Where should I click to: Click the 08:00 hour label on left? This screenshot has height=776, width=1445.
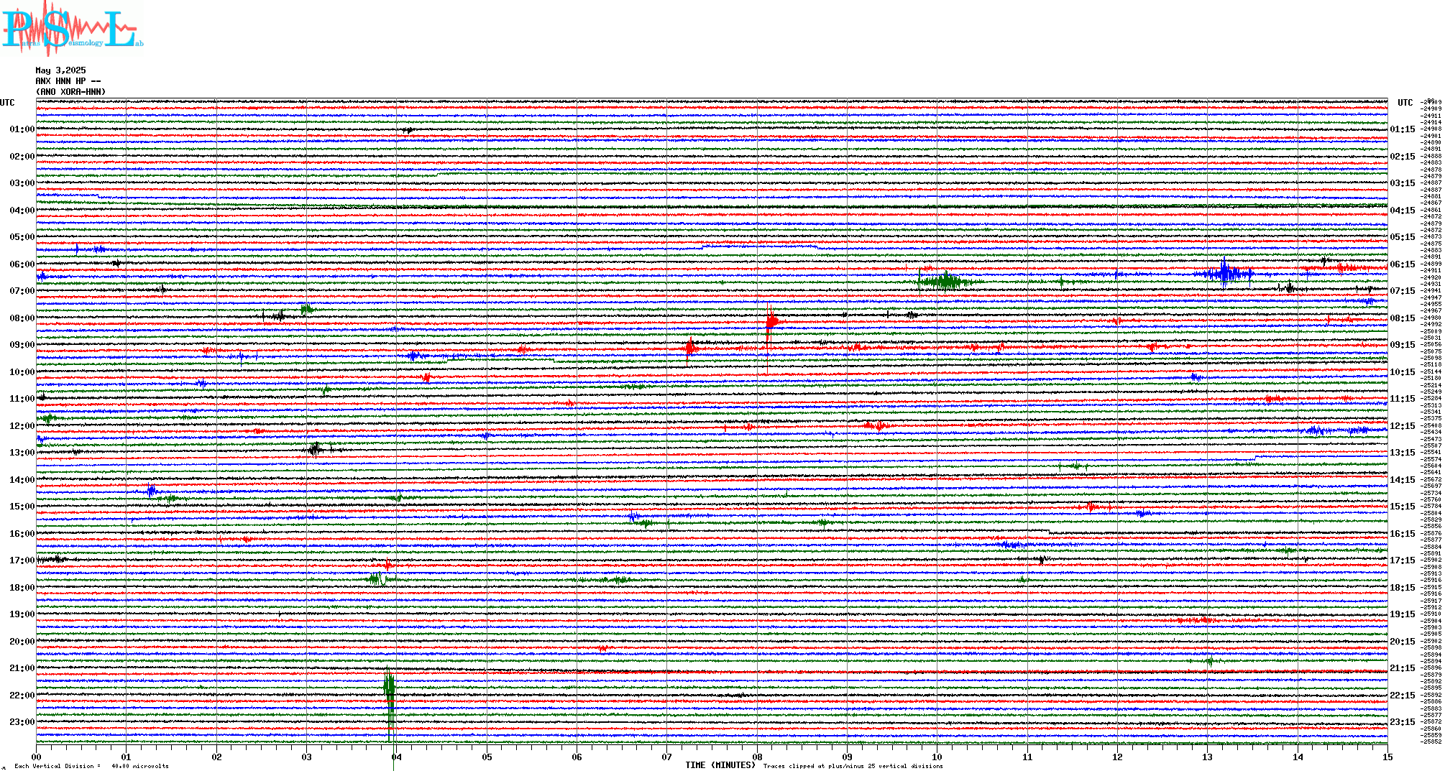tap(22, 318)
